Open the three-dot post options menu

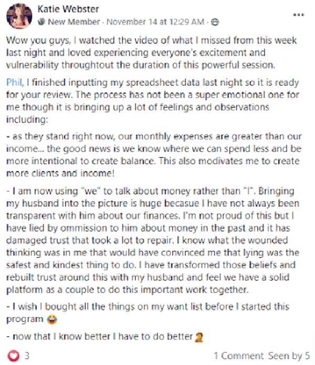tap(299, 15)
